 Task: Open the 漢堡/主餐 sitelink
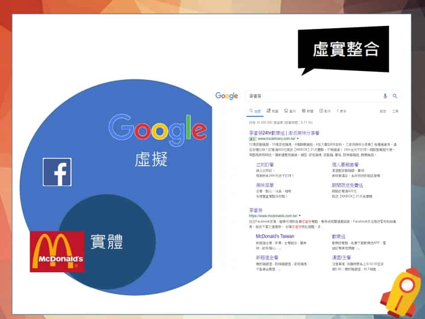(341, 257)
